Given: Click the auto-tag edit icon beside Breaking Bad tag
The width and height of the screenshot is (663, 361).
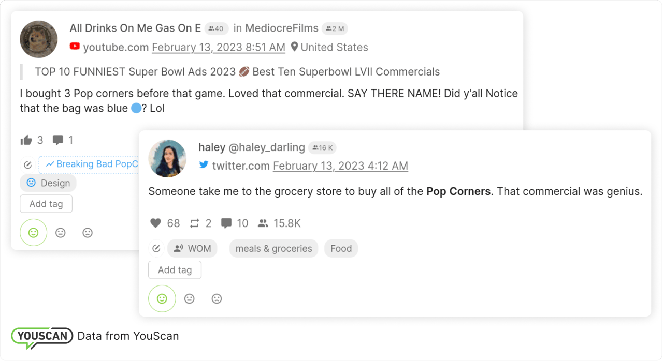Looking at the screenshot, I should 28,164.
